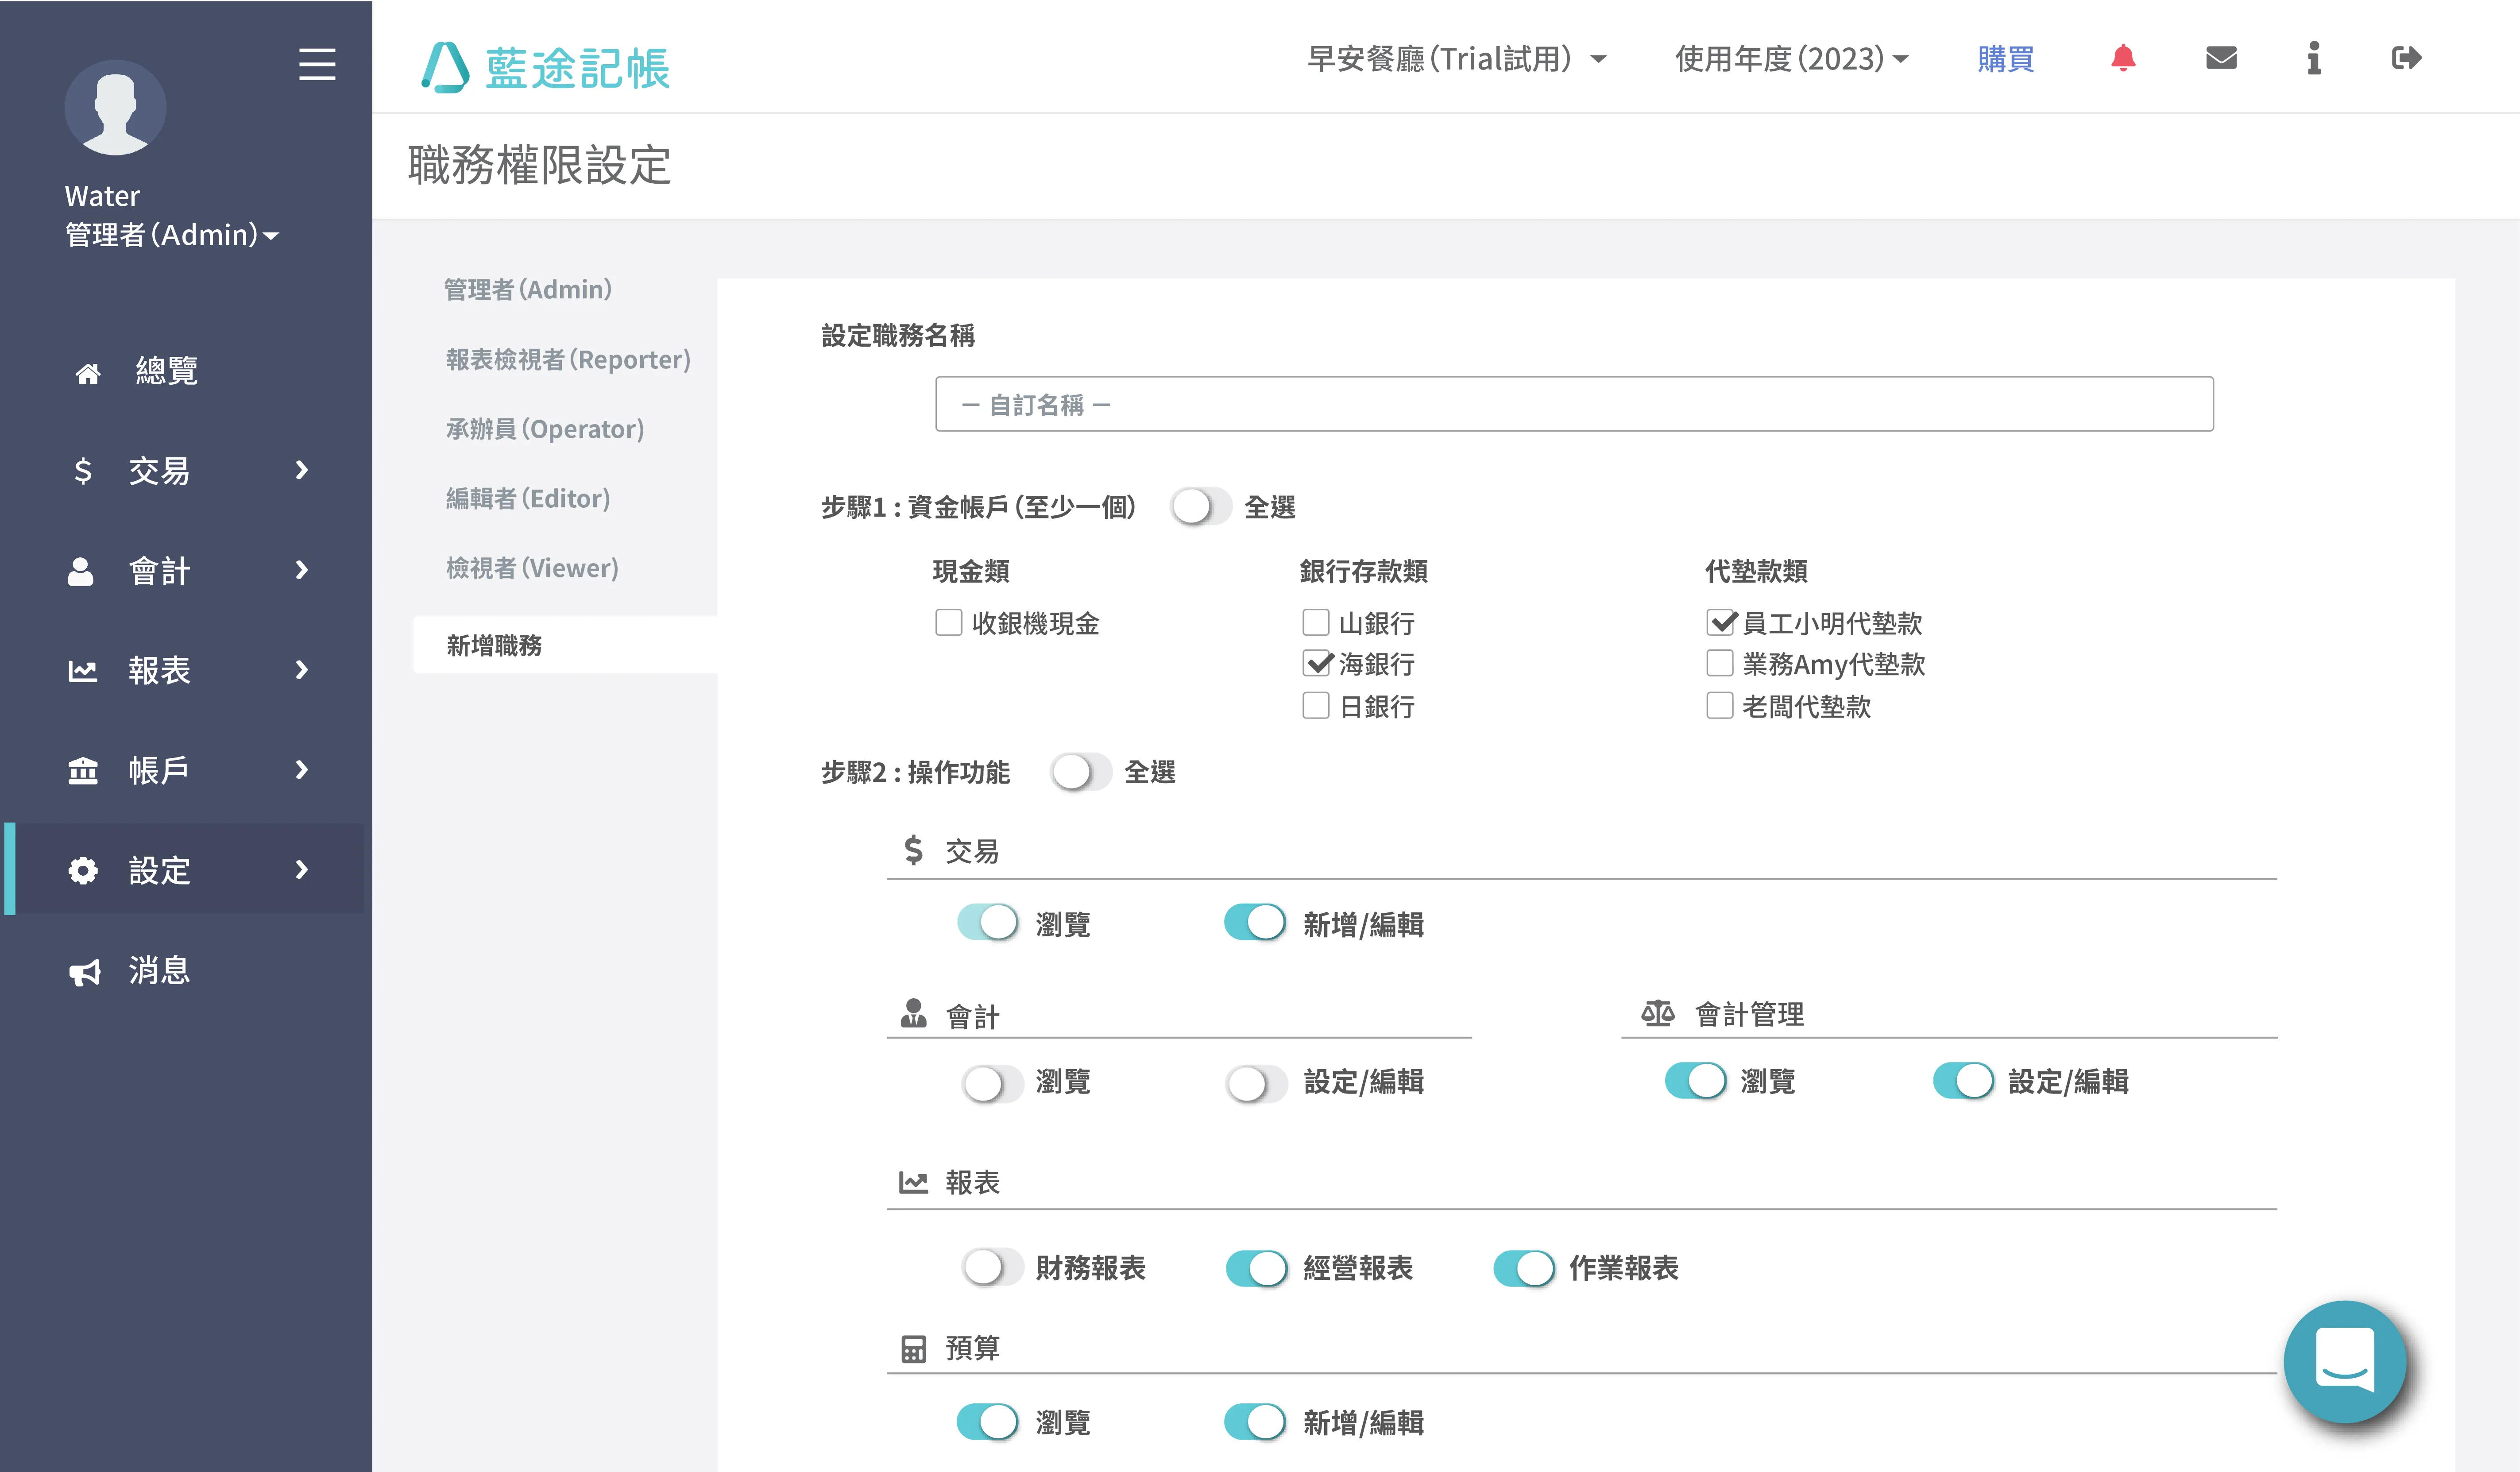2520x1472 pixels.
Task: Toggle 瀏覽 switch under 交易
Action: (988, 923)
